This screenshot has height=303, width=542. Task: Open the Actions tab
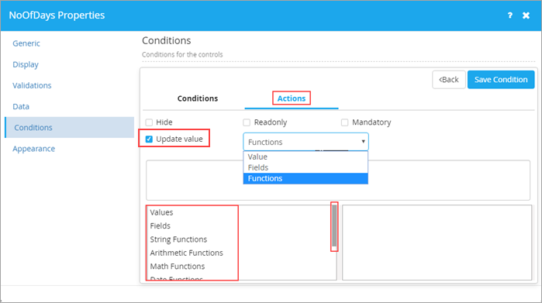tap(292, 98)
